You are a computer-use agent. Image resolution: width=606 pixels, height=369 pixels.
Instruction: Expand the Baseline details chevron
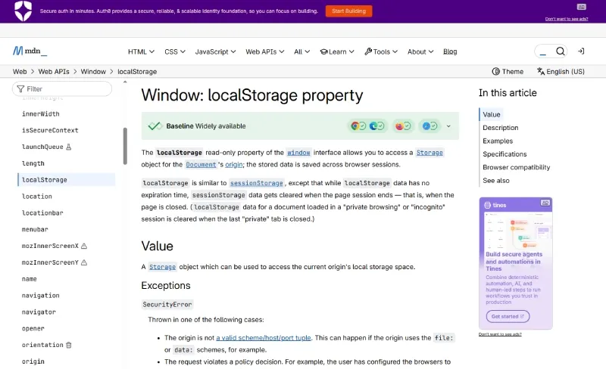click(448, 126)
